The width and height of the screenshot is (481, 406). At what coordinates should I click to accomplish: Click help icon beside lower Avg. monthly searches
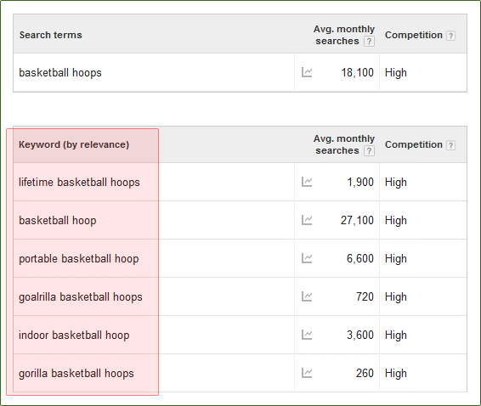[369, 150]
